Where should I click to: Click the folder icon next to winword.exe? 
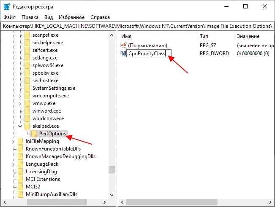point(27,111)
